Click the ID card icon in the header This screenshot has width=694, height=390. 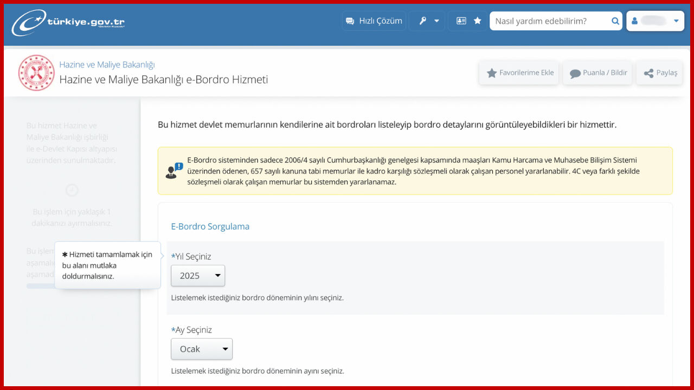462,21
